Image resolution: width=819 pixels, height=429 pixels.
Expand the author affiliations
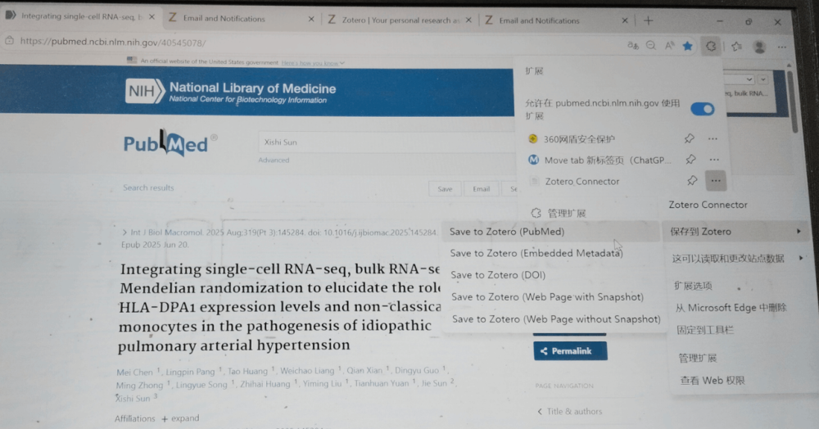(180, 418)
